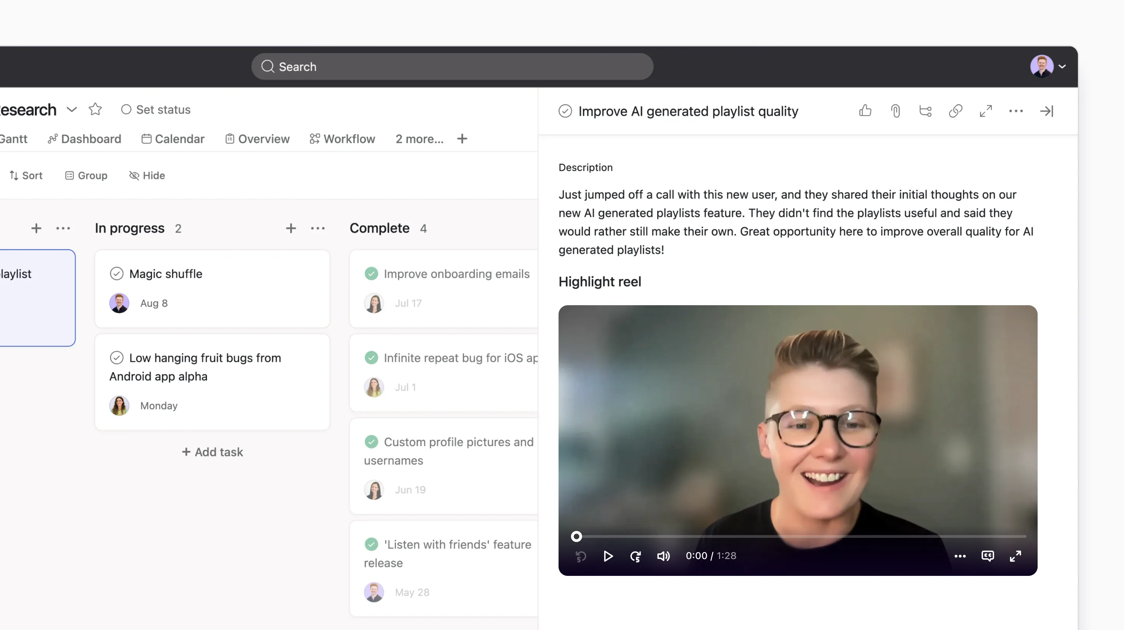Toggle closed captions on the video
The width and height of the screenshot is (1124, 630).
(987, 556)
